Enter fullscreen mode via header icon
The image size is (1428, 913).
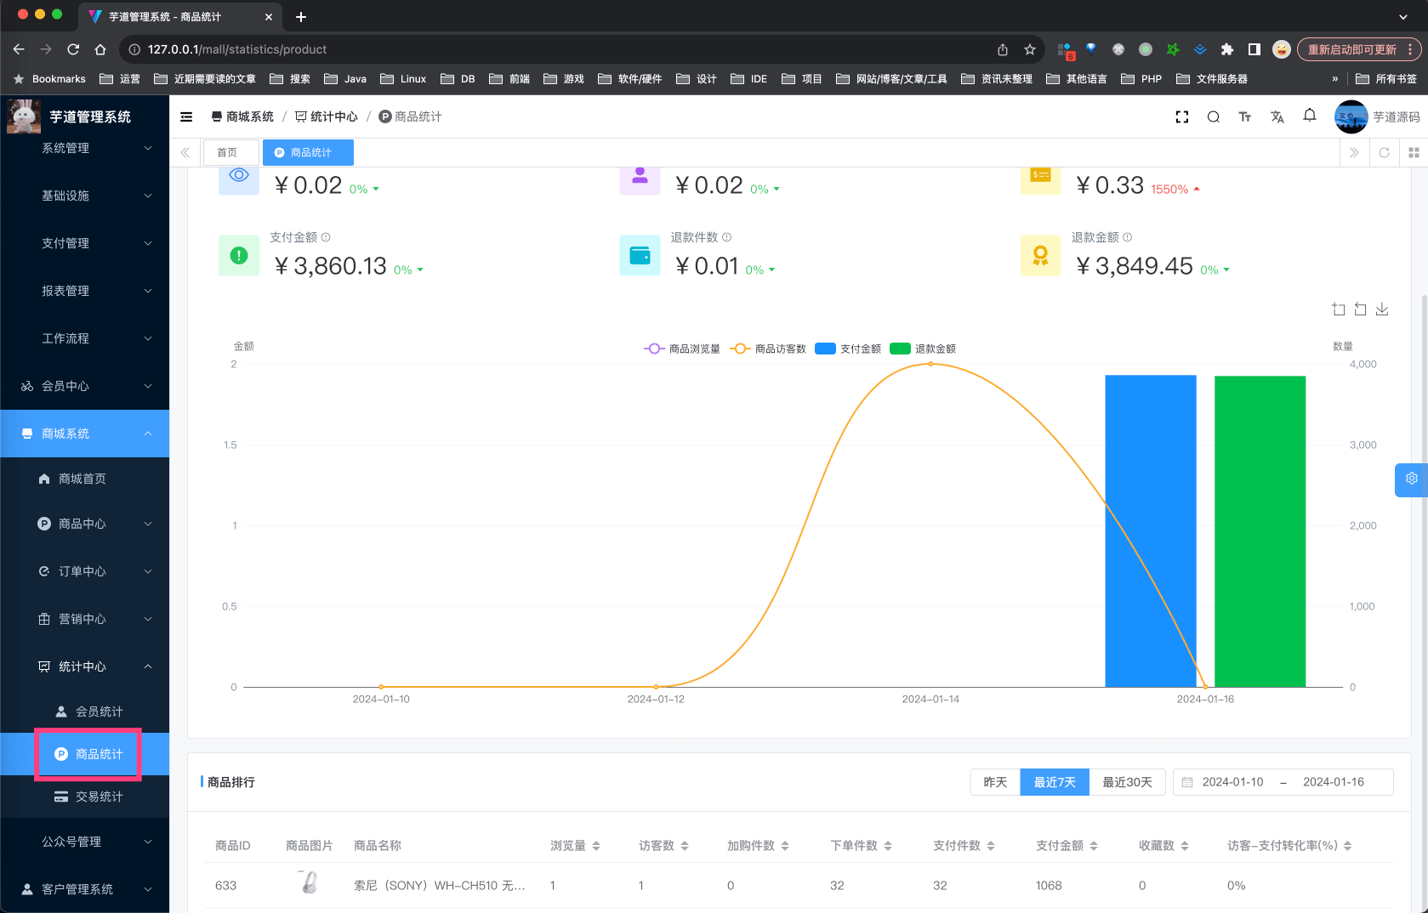(1181, 117)
